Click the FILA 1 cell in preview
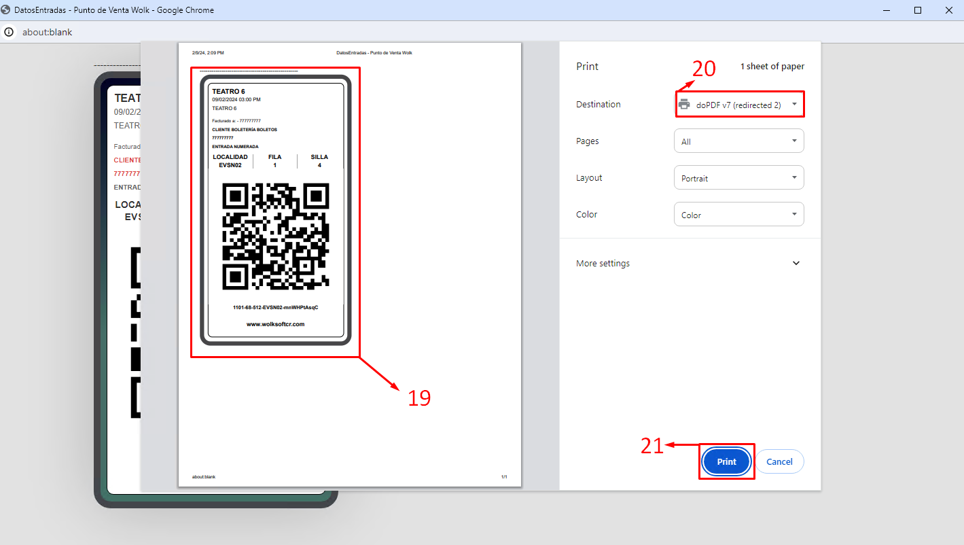 274,161
